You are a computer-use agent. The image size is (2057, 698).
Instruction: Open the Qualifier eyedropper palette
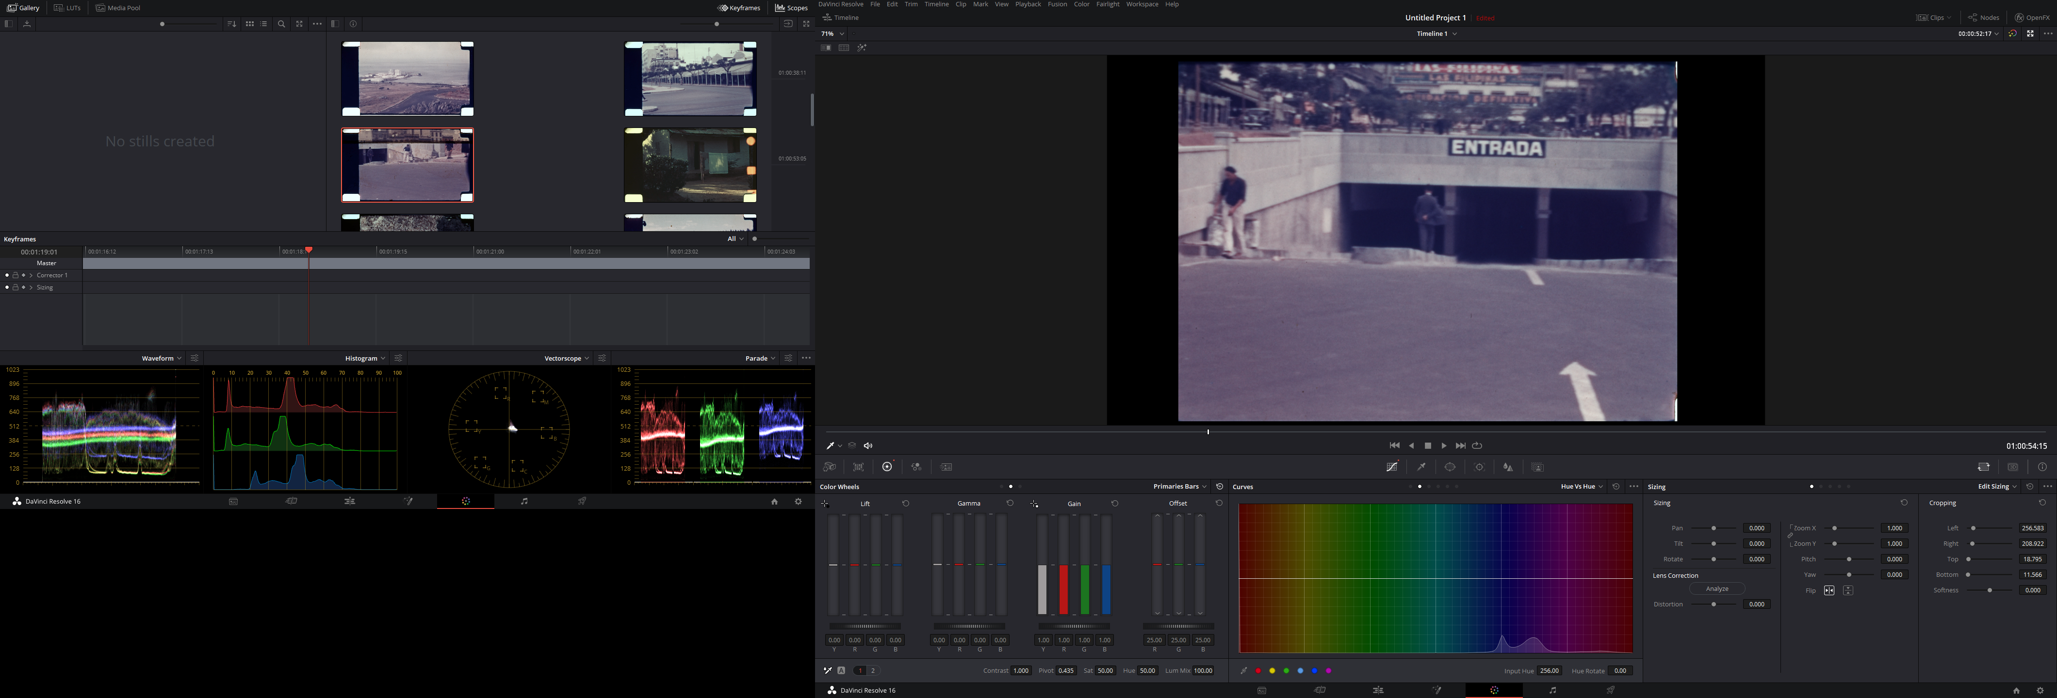[1421, 467]
